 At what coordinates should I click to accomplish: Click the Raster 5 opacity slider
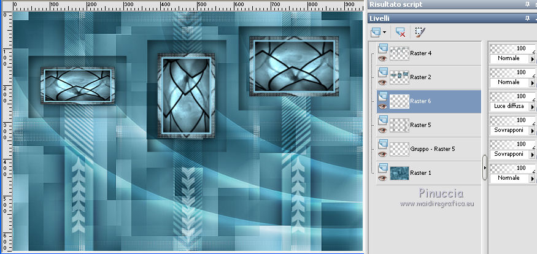[512, 121]
